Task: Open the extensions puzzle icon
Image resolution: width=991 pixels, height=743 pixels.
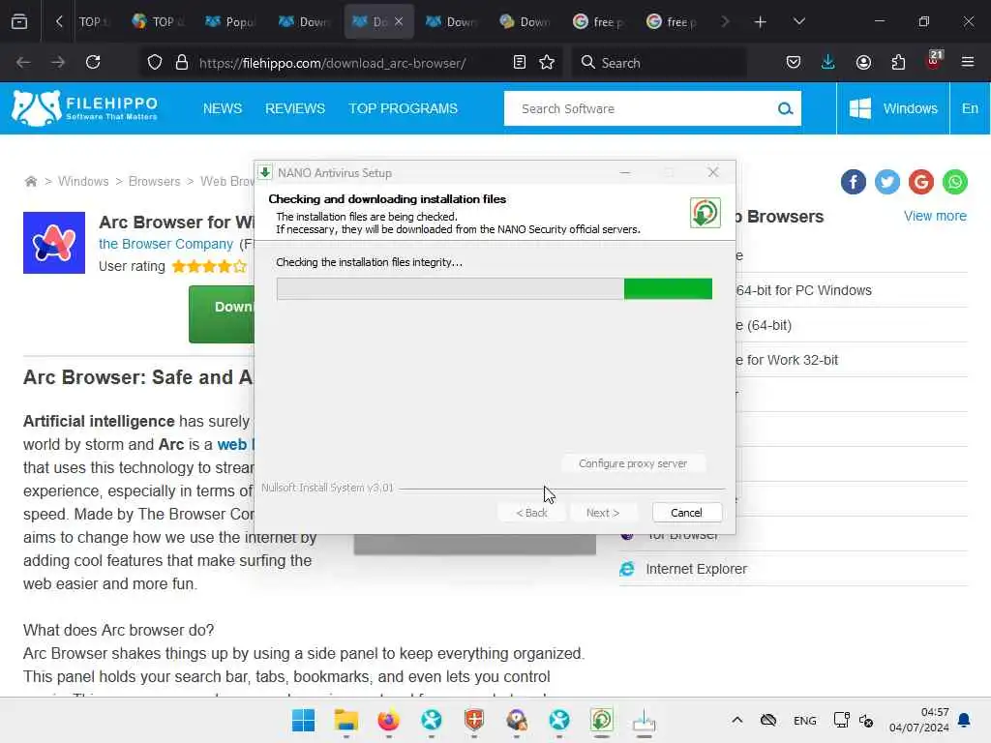Action: (x=898, y=62)
